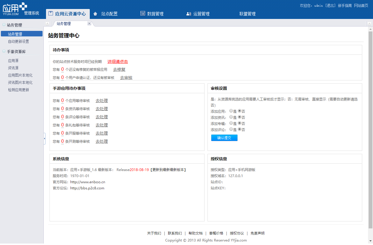This screenshot has height=245, width=373.
Task: Click the 退出 logout link
Action: point(330,6)
